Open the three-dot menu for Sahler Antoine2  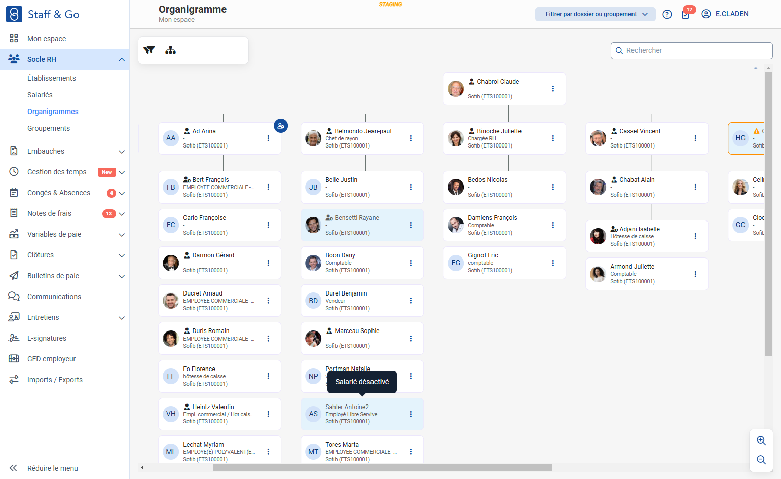click(411, 414)
